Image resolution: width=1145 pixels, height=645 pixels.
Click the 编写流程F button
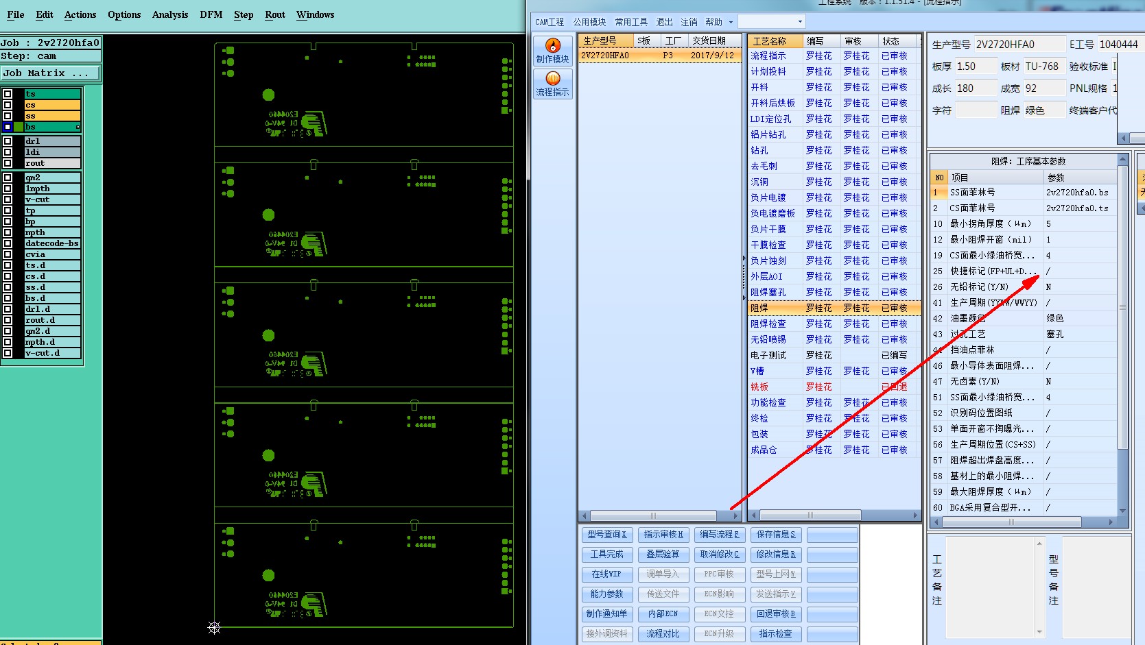[x=719, y=535]
